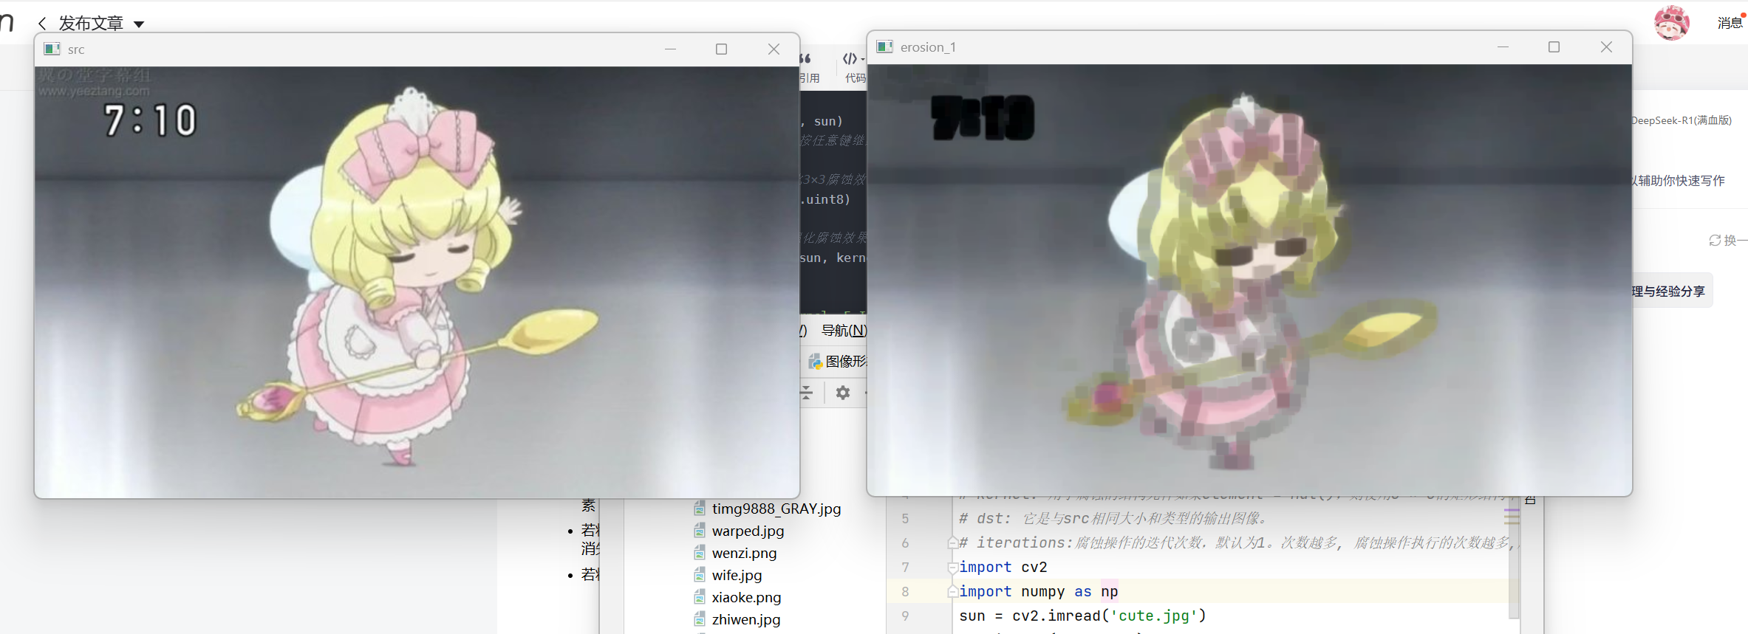Select xiaoke.png in file tree
Image resolution: width=1748 pixels, height=634 pixels.
[x=746, y=597]
